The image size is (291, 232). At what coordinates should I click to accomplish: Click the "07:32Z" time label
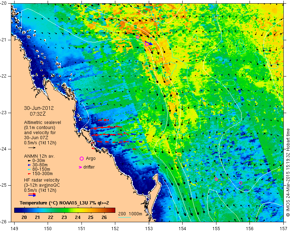(38, 114)
